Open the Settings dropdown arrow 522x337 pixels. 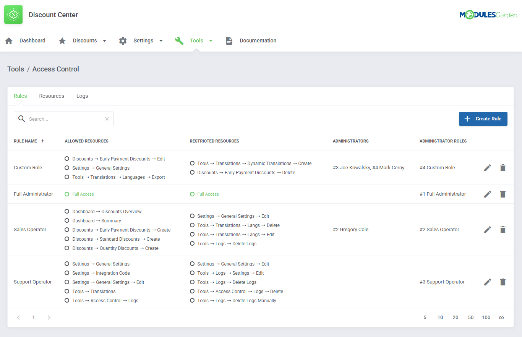(161, 41)
